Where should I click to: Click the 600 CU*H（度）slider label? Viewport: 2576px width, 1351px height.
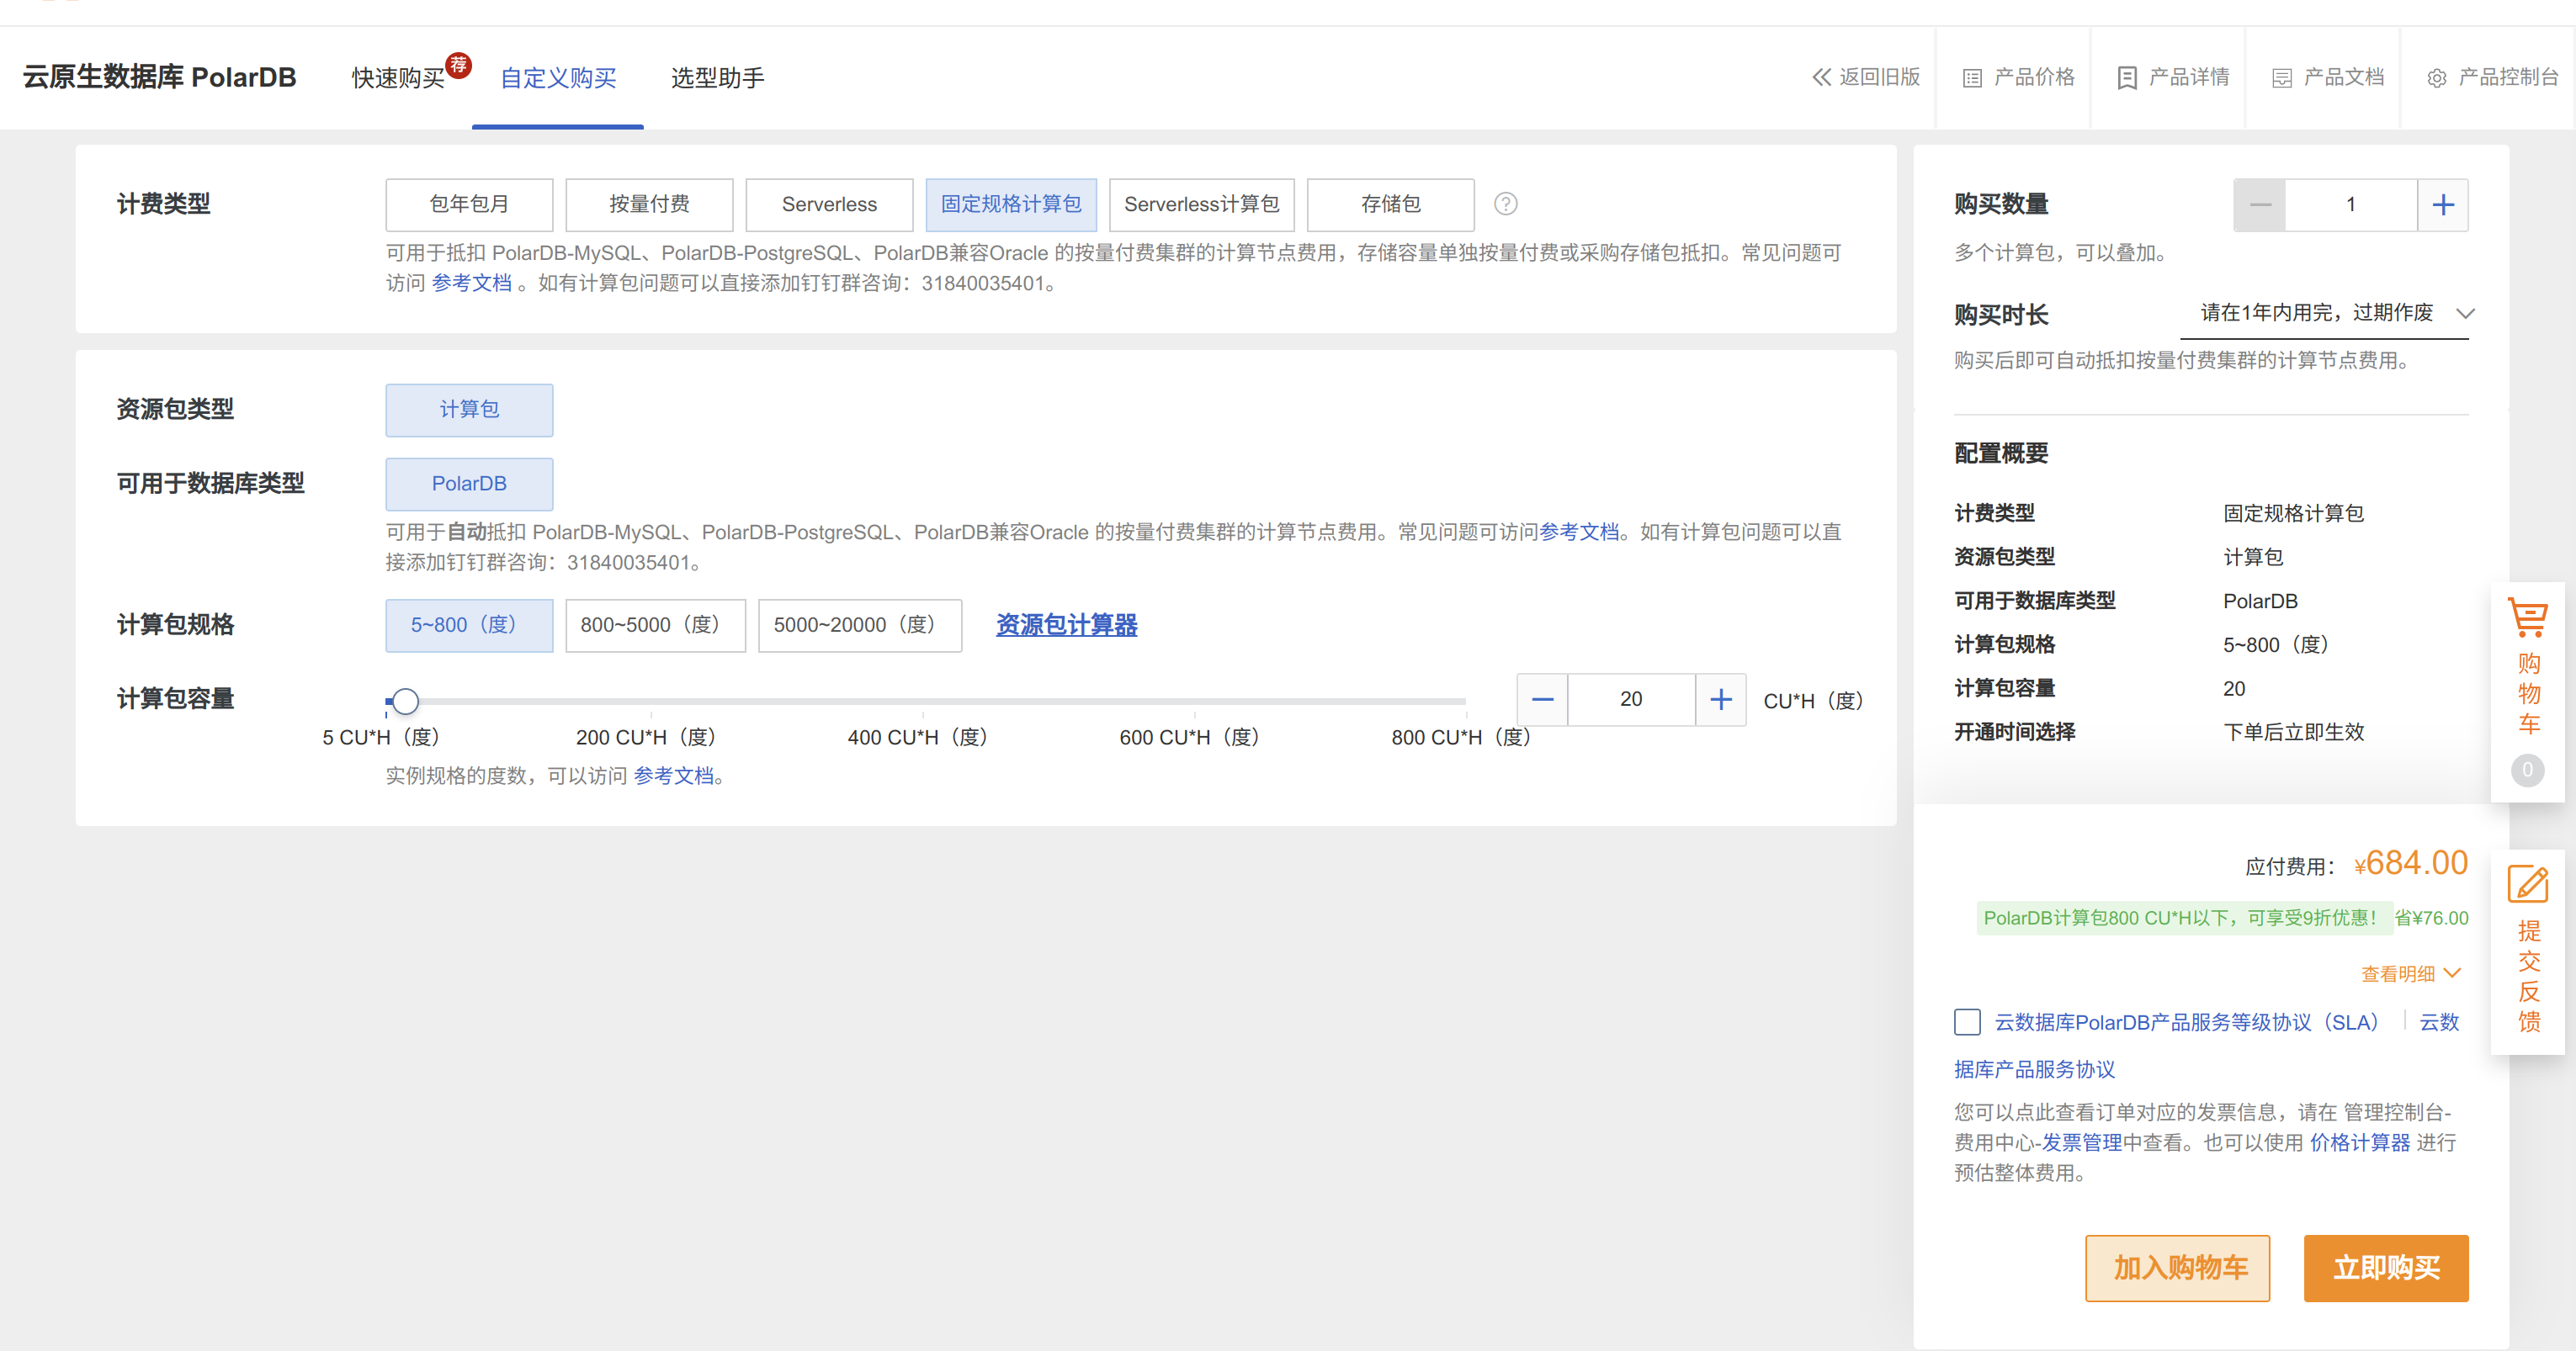pos(1189,738)
